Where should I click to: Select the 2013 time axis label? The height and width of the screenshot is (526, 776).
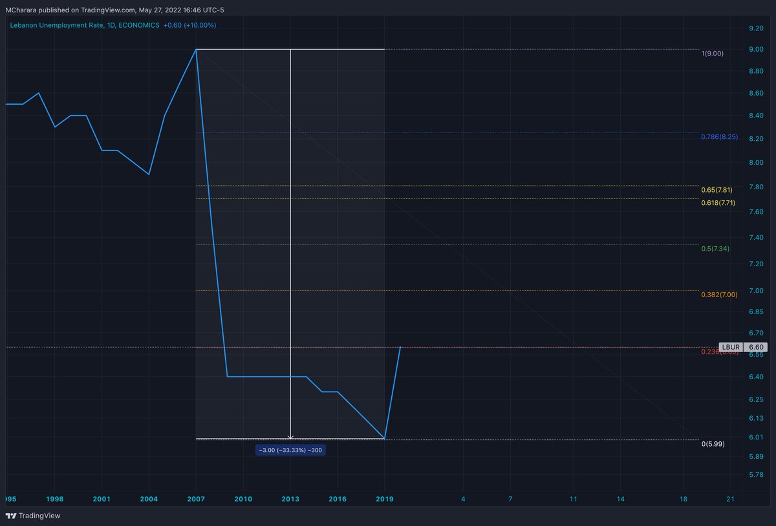click(290, 499)
